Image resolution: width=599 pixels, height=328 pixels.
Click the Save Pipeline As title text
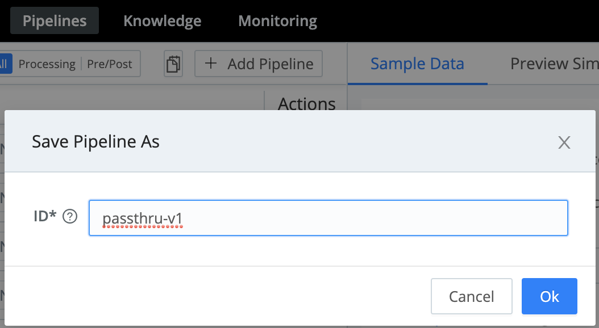(95, 141)
